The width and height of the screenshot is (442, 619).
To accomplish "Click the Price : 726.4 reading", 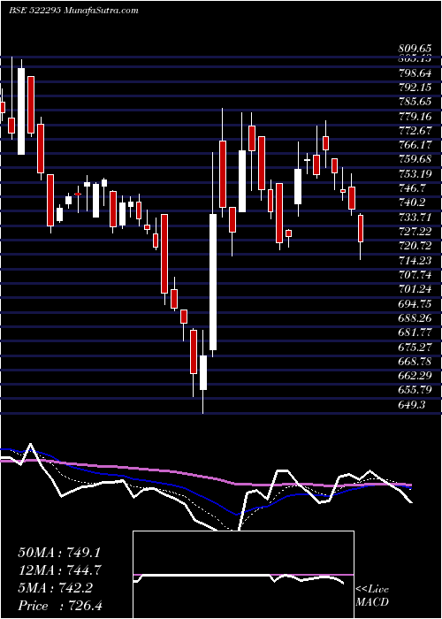I will click(60, 606).
